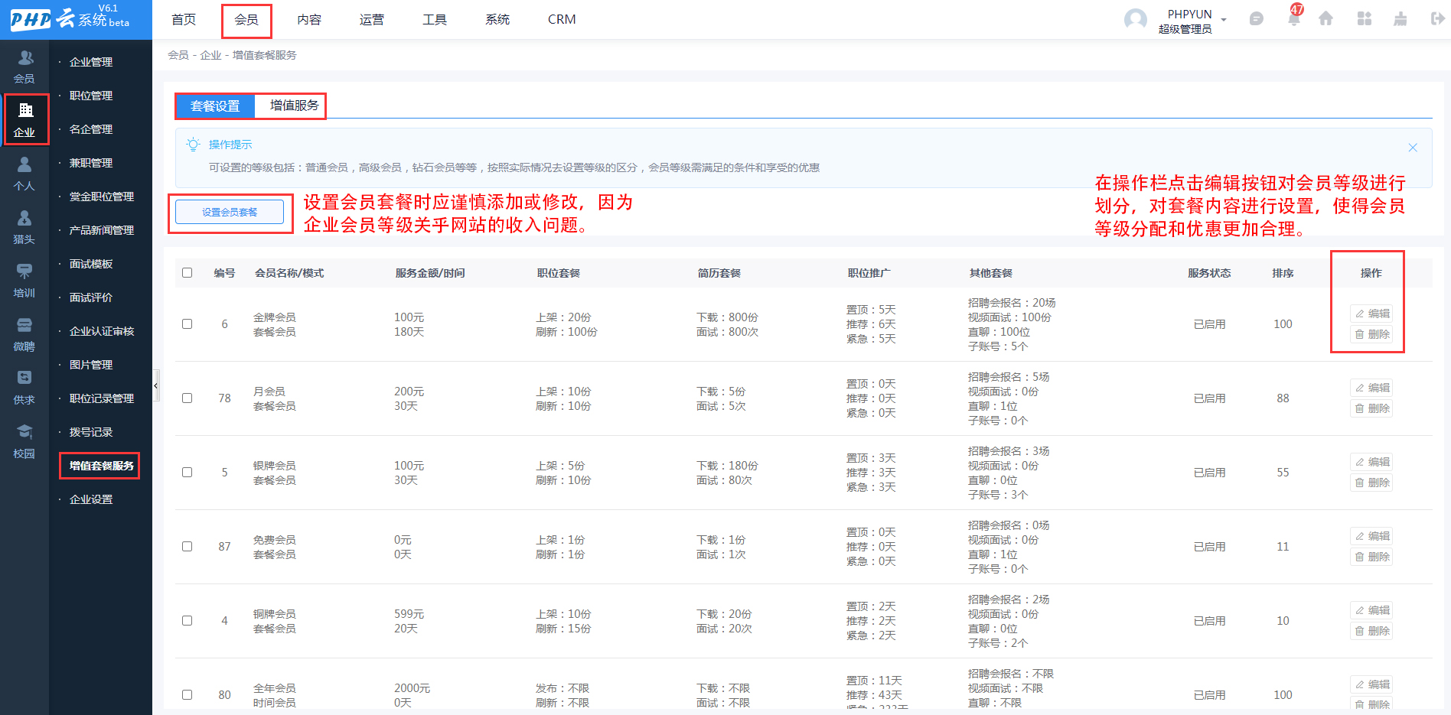The height and width of the screenshot is (715, 1451).
Task: Open the 培训 sidebar section icon
Action: point(24,271)
